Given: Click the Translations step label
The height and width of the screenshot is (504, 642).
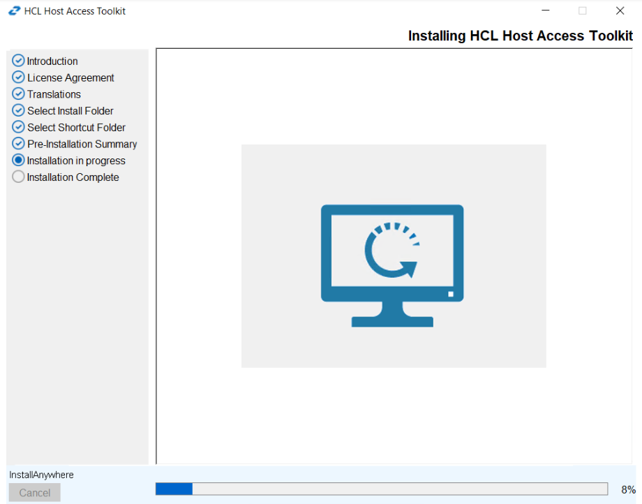Looking at the screenshot, I should (x=54, y=94).
